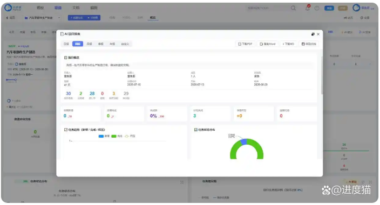Maximize the AI 项目报表 dialog
Image resolution: width=380 pixels, height=205 pixels.
pos(313,34)
